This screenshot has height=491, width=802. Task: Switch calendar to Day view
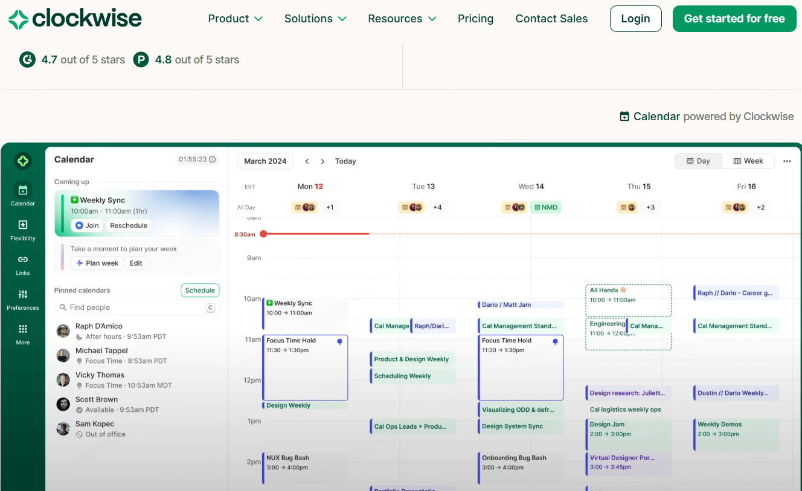pyautogui.click(x=698, y=161)
